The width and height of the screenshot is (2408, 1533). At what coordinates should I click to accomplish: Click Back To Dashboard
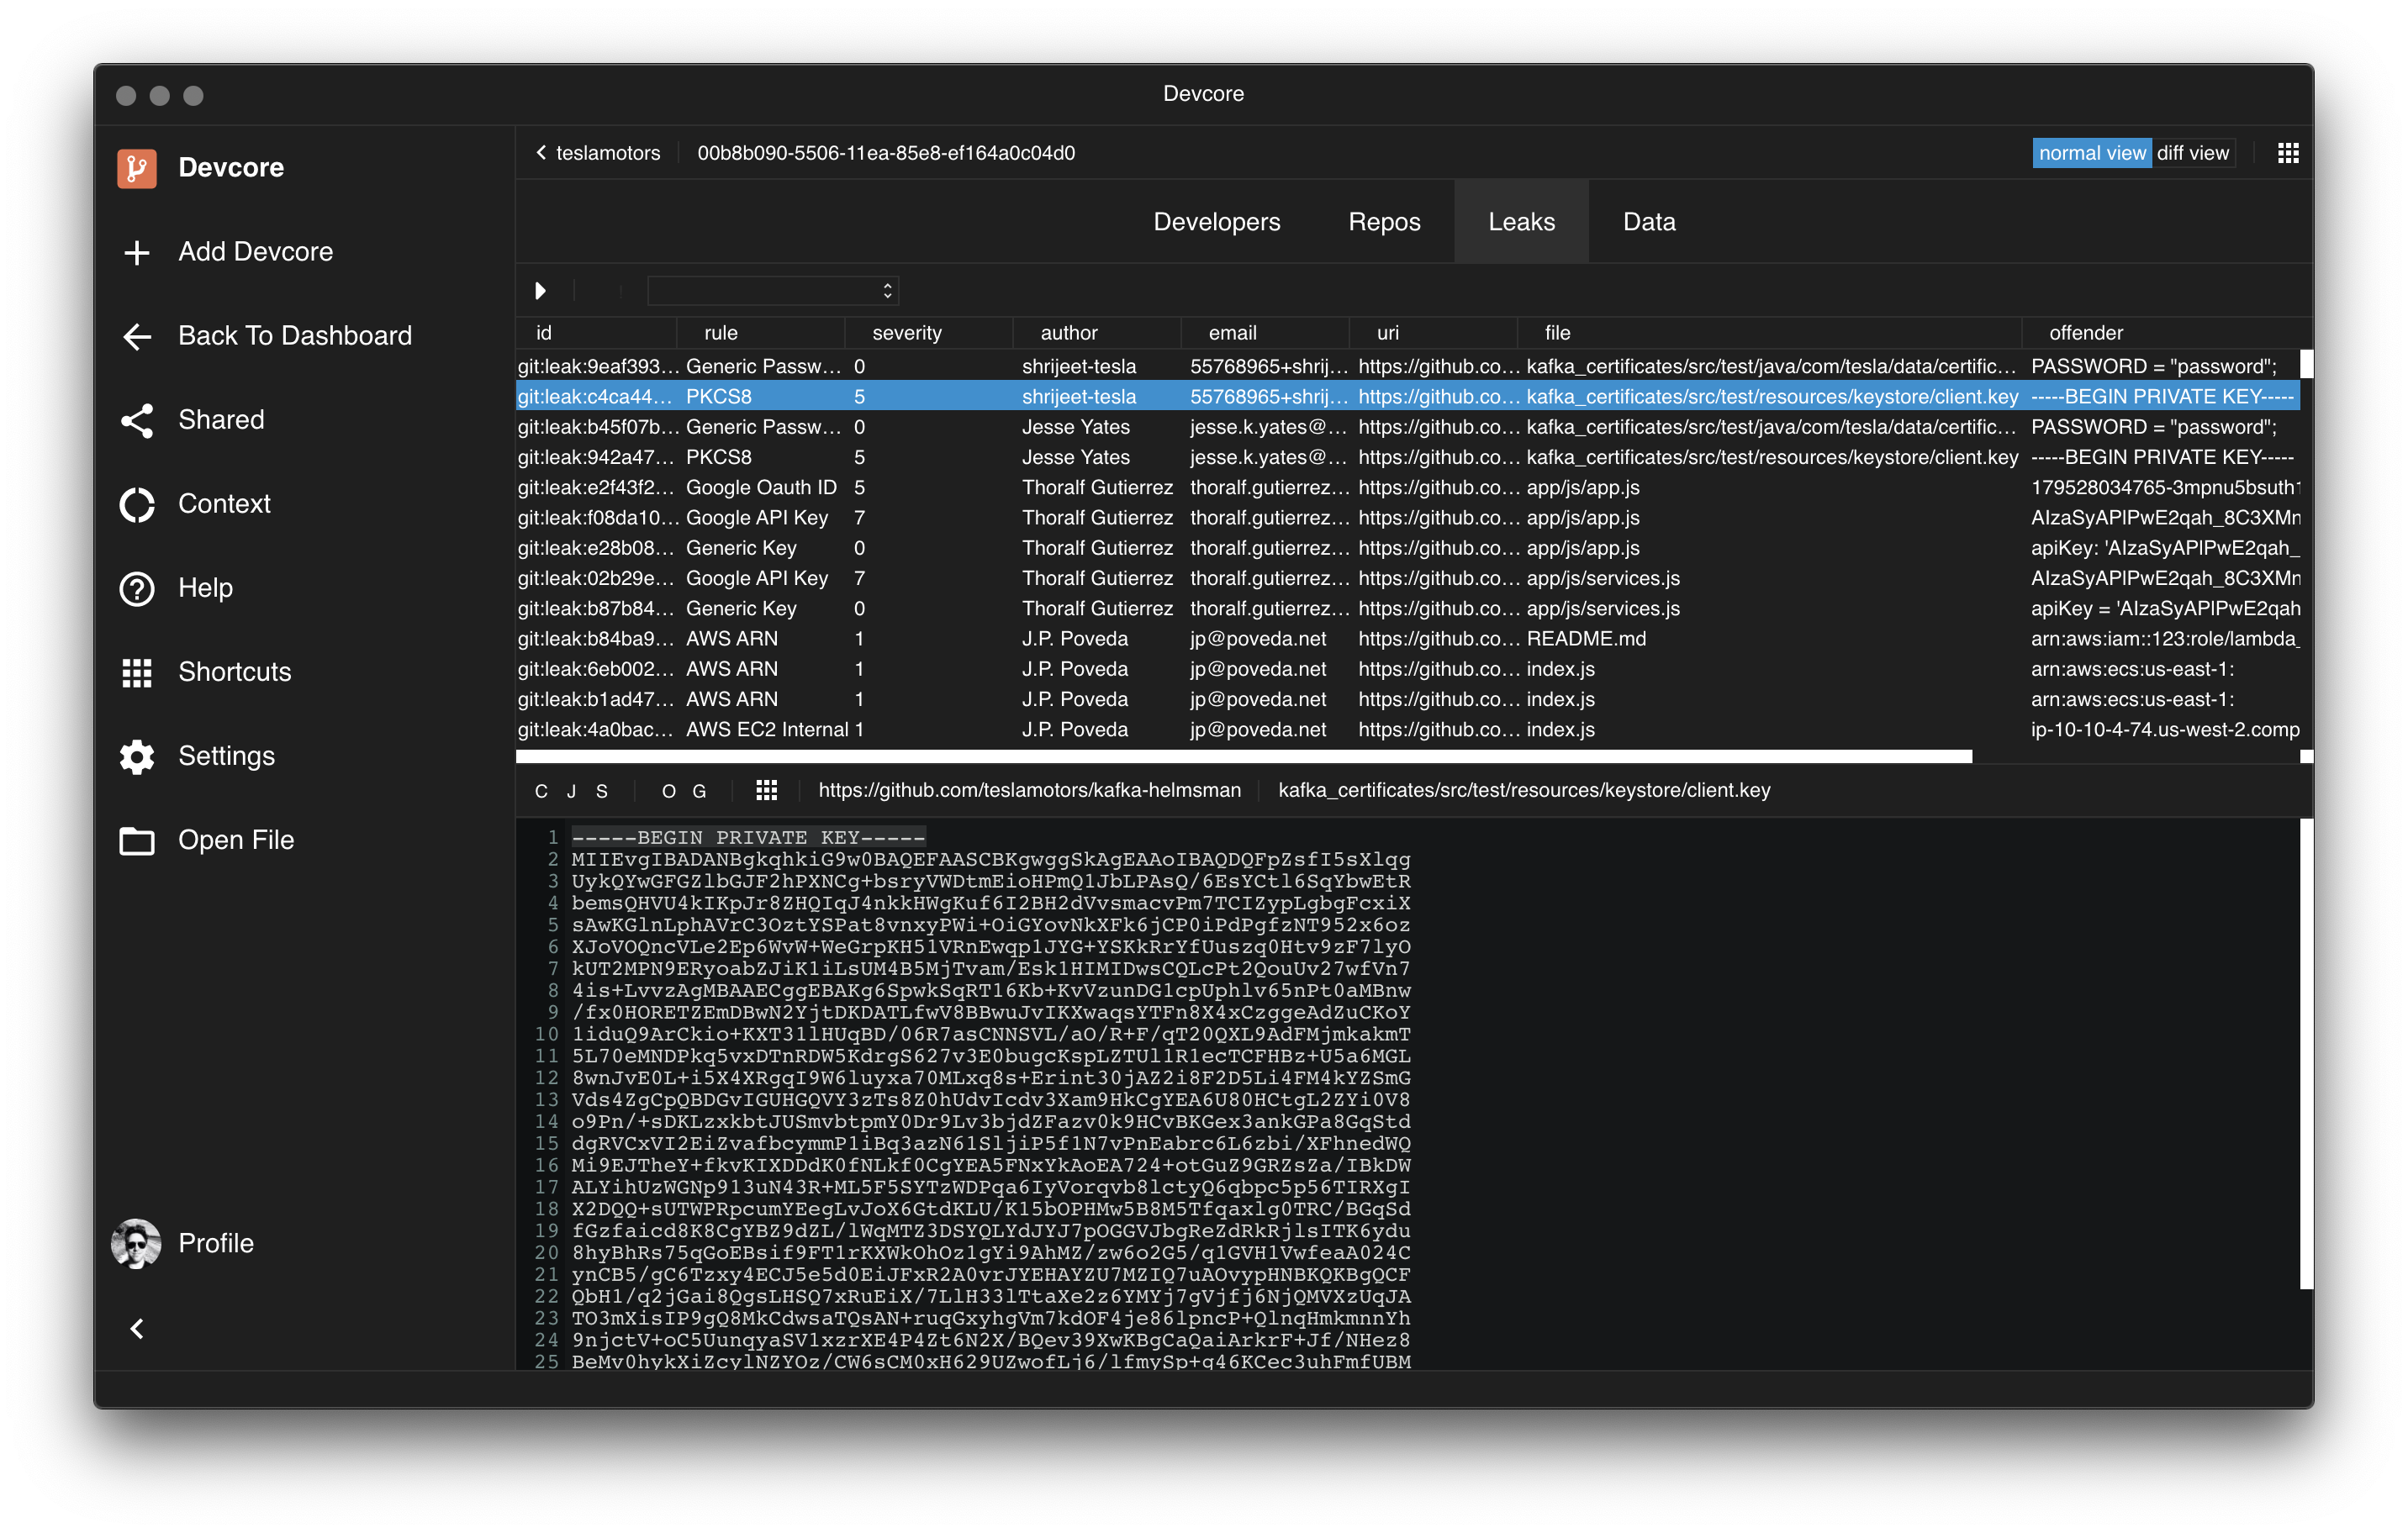(x=295, y=335)
